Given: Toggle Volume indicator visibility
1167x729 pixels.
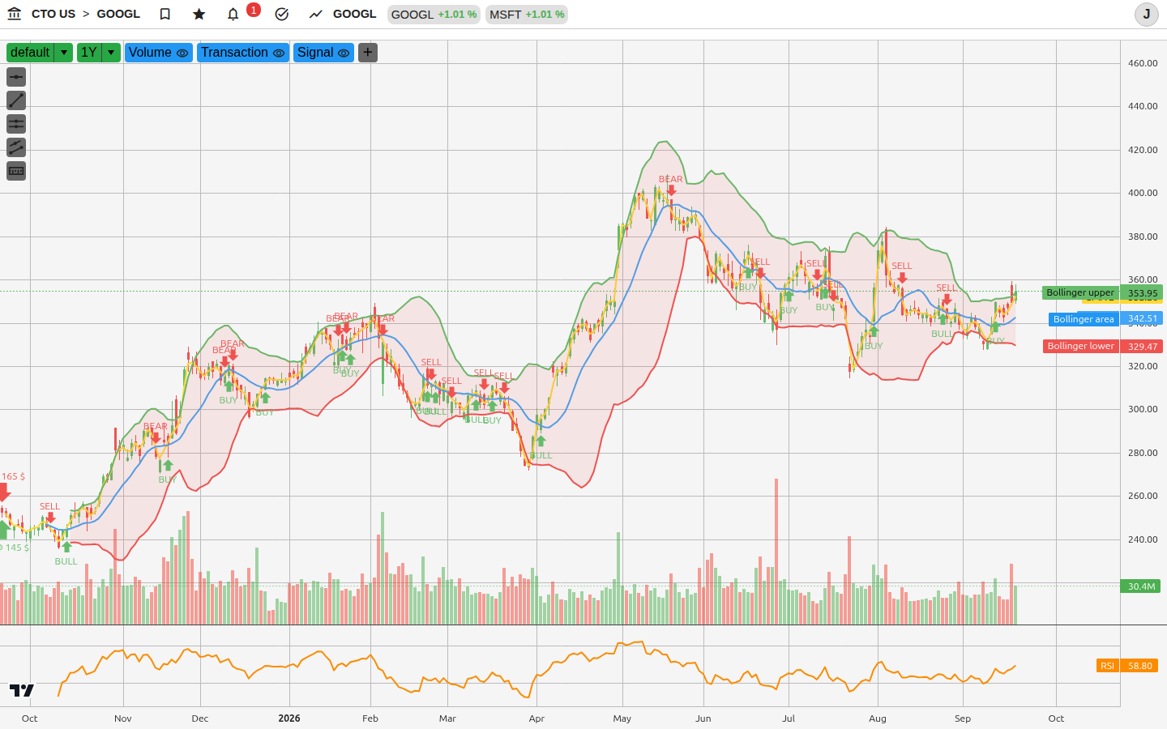Looking at the screenshot, I should click(x=182, y=53).
